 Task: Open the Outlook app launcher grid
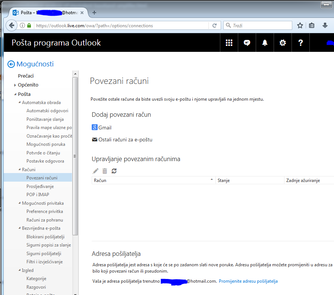coord(229,43)
